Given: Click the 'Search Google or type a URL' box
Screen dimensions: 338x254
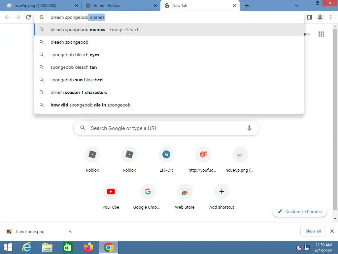Looking at the screenshot, I should (x=166, y=128).
